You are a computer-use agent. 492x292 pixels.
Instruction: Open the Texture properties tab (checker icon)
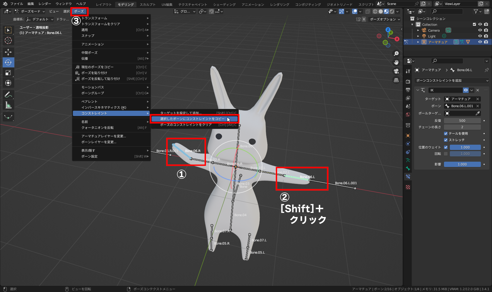coord(408,187)
